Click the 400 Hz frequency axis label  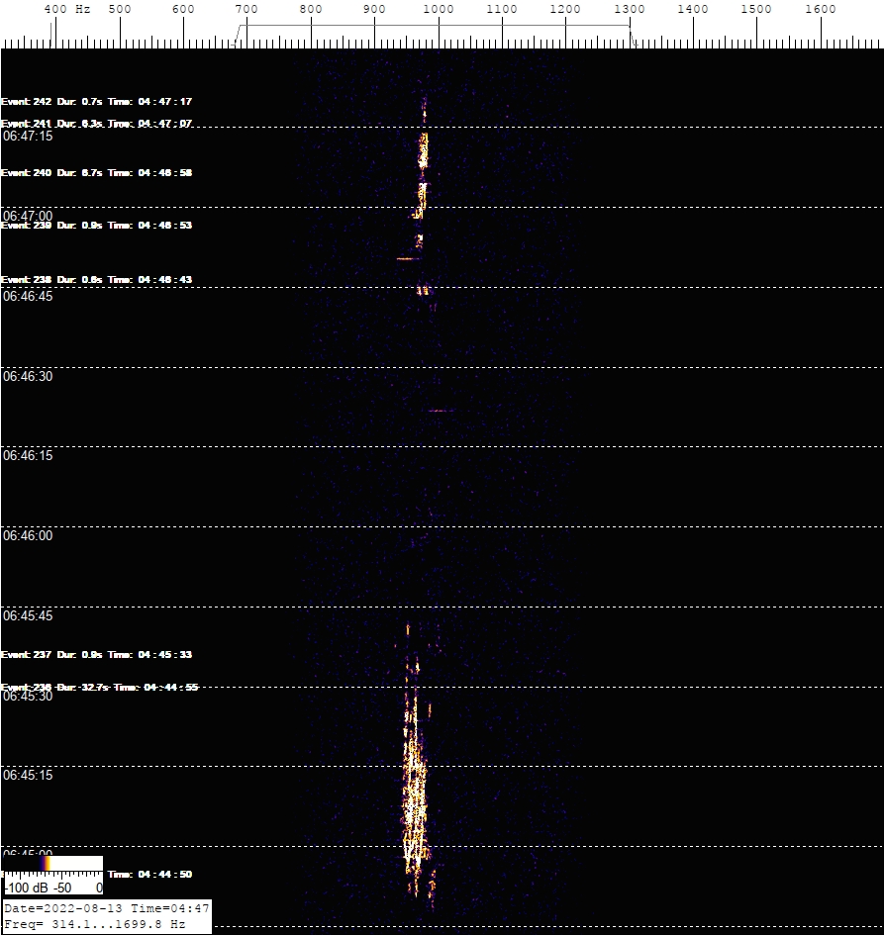67,9
